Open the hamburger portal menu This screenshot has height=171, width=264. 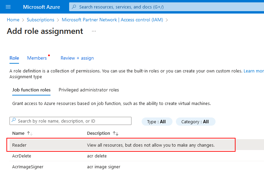point(8,7)
